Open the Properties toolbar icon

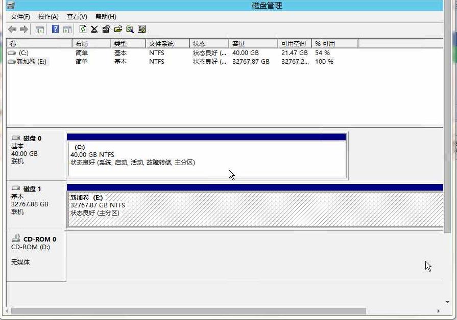pyautogui.click(x=106, y=29)
